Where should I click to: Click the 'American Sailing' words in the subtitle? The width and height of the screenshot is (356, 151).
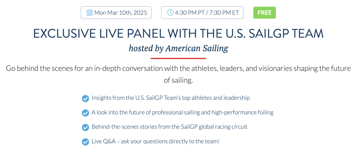[x=197, y=48]
